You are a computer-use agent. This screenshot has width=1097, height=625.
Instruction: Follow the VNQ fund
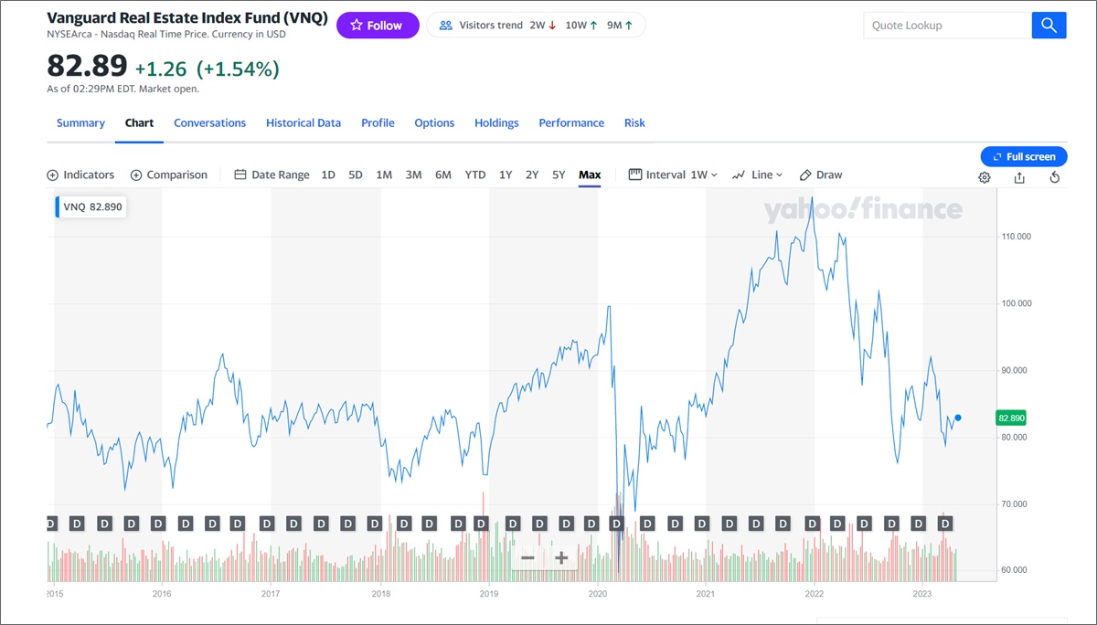tap(378, 26)
